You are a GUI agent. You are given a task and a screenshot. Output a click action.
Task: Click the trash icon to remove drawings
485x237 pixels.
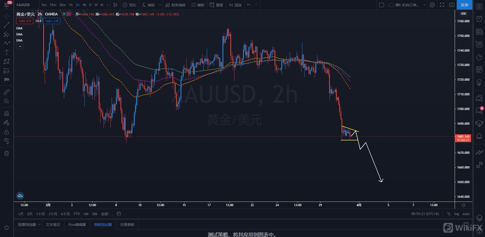(7, 153)
